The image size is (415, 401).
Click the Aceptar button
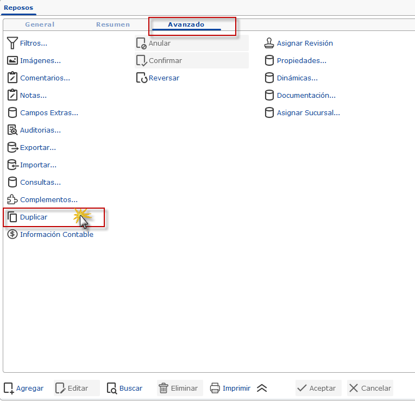(318, 389)
